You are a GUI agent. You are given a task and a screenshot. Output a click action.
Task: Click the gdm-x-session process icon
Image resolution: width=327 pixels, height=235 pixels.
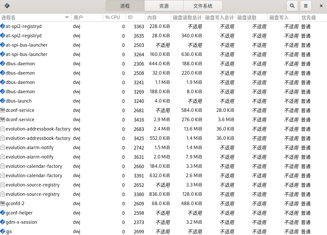(x=3, y=222)
